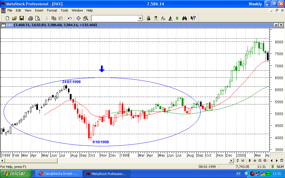Click the Cut scissors icon
The image size is (285, 178).
point(47,18)
